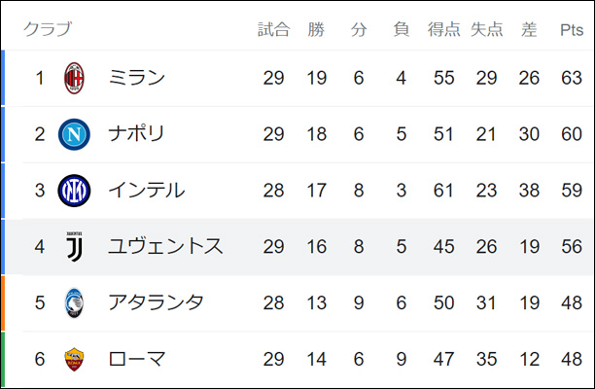Click the Pts column header
This screenshot has height=389, width=595.
point(572,29)
